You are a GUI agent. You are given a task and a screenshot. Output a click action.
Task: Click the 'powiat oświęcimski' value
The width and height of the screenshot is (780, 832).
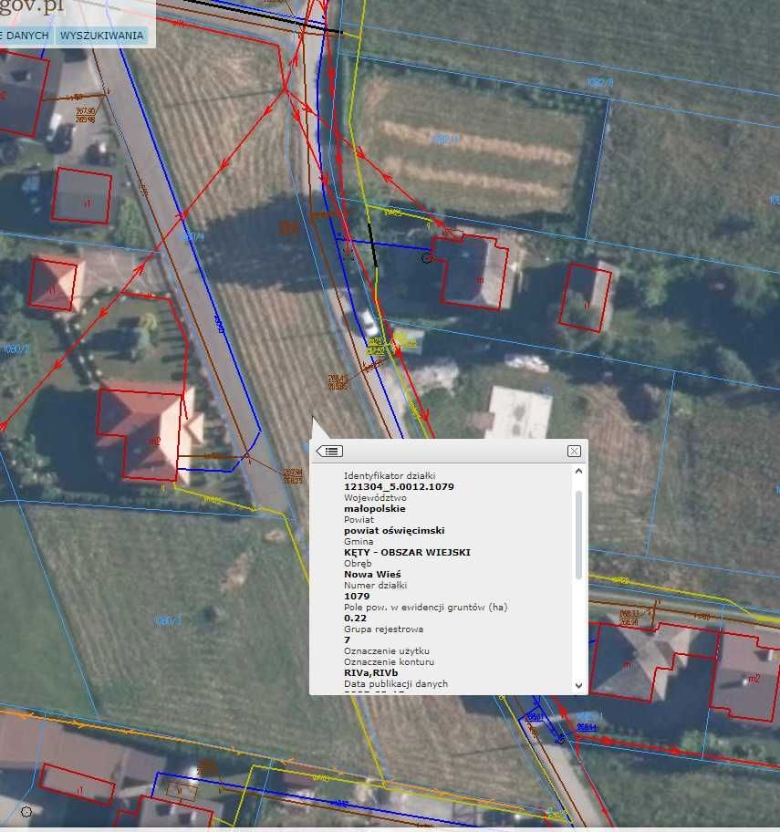pyautogui.click(x=394, y=530)
